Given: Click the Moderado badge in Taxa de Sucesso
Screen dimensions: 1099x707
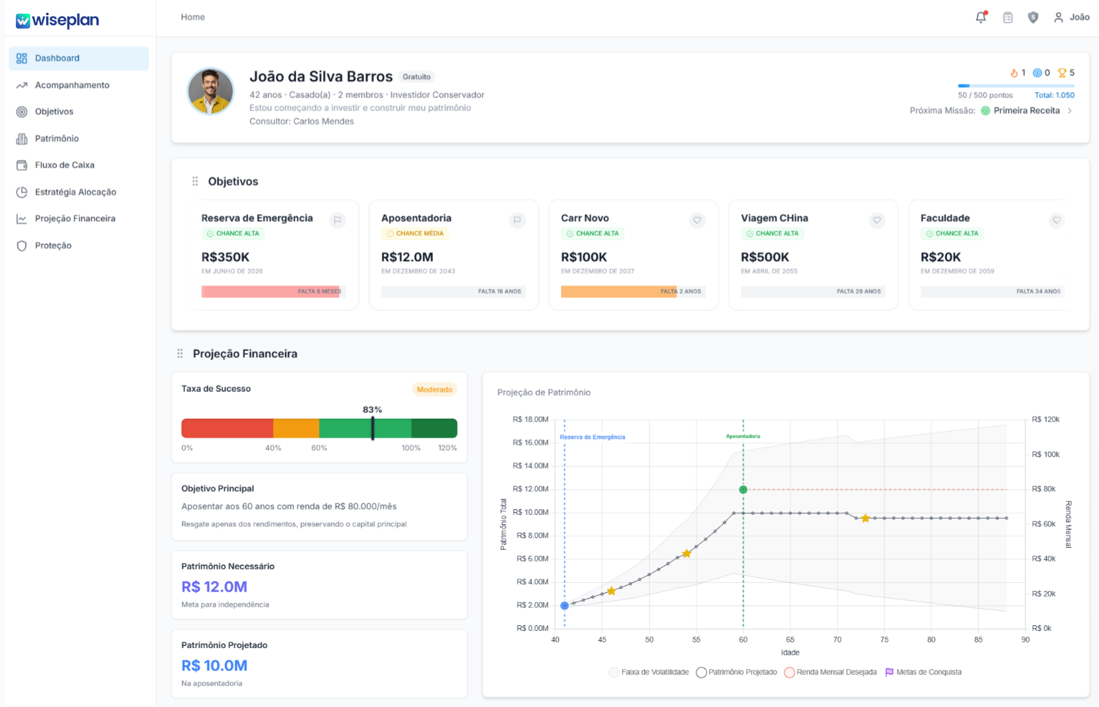Looking at the screenshot, I should coord(435,390).
